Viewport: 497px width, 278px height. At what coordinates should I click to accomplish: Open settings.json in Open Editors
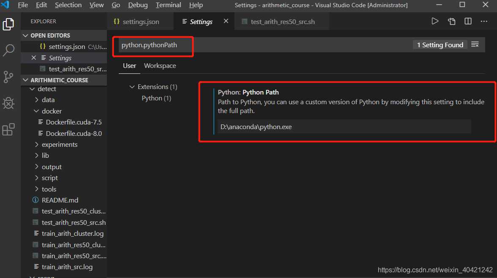click(x=64, y=46)
